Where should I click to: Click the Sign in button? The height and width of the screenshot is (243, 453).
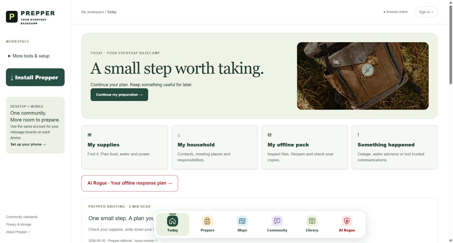[426, 12]
